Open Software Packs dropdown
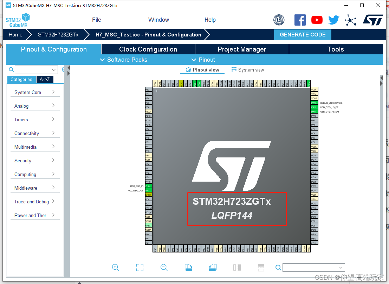This screenshot has height=284, width=389. [124, 60]
